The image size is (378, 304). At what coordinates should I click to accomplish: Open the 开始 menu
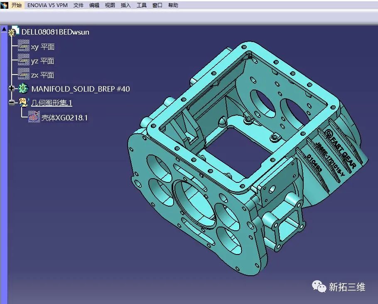(16, 5)
